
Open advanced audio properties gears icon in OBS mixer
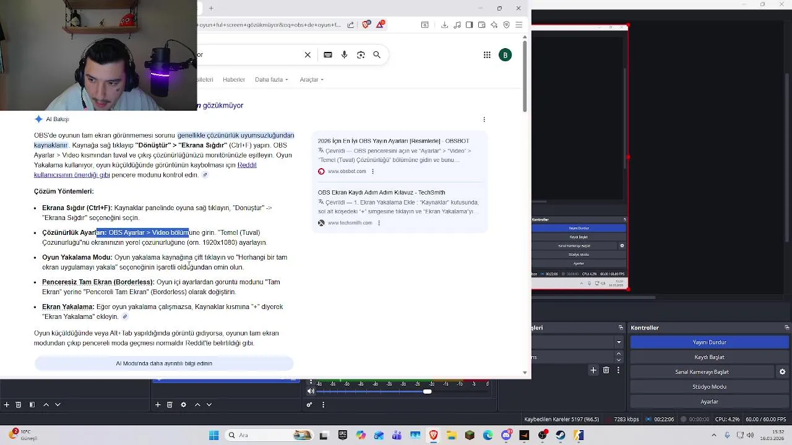[309, 404]
